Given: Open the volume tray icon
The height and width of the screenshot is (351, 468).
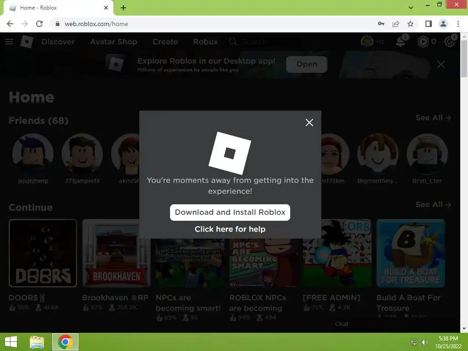Looking at the screenshot, I should point(425,342).
